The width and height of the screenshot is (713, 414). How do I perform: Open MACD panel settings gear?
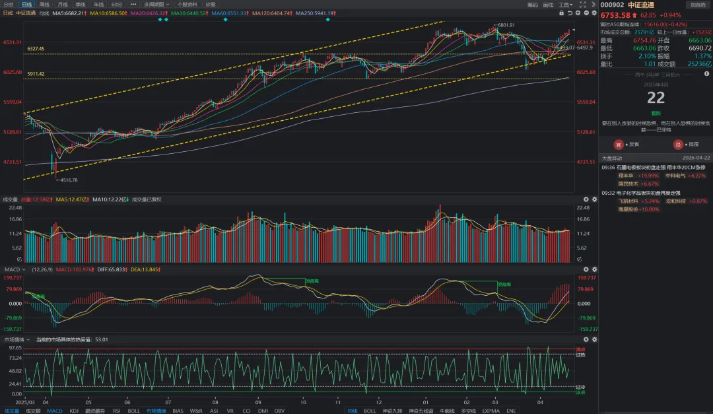coord(594,269)
